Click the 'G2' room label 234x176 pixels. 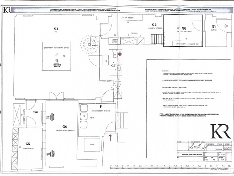coord(154,25)
